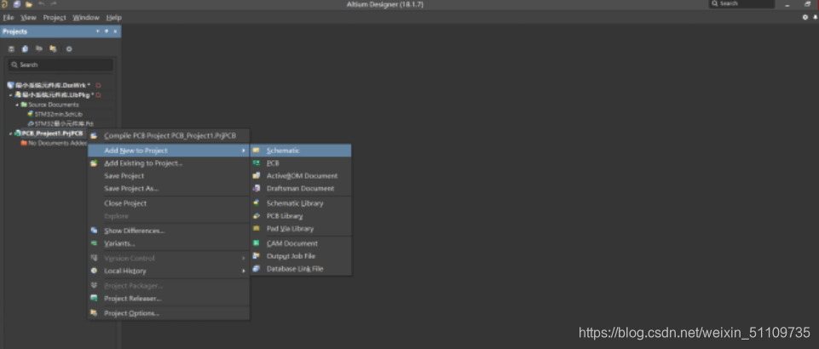The image size is (819, 349).
Task: Choose Add Existing to Project
Action: point(168,163)
